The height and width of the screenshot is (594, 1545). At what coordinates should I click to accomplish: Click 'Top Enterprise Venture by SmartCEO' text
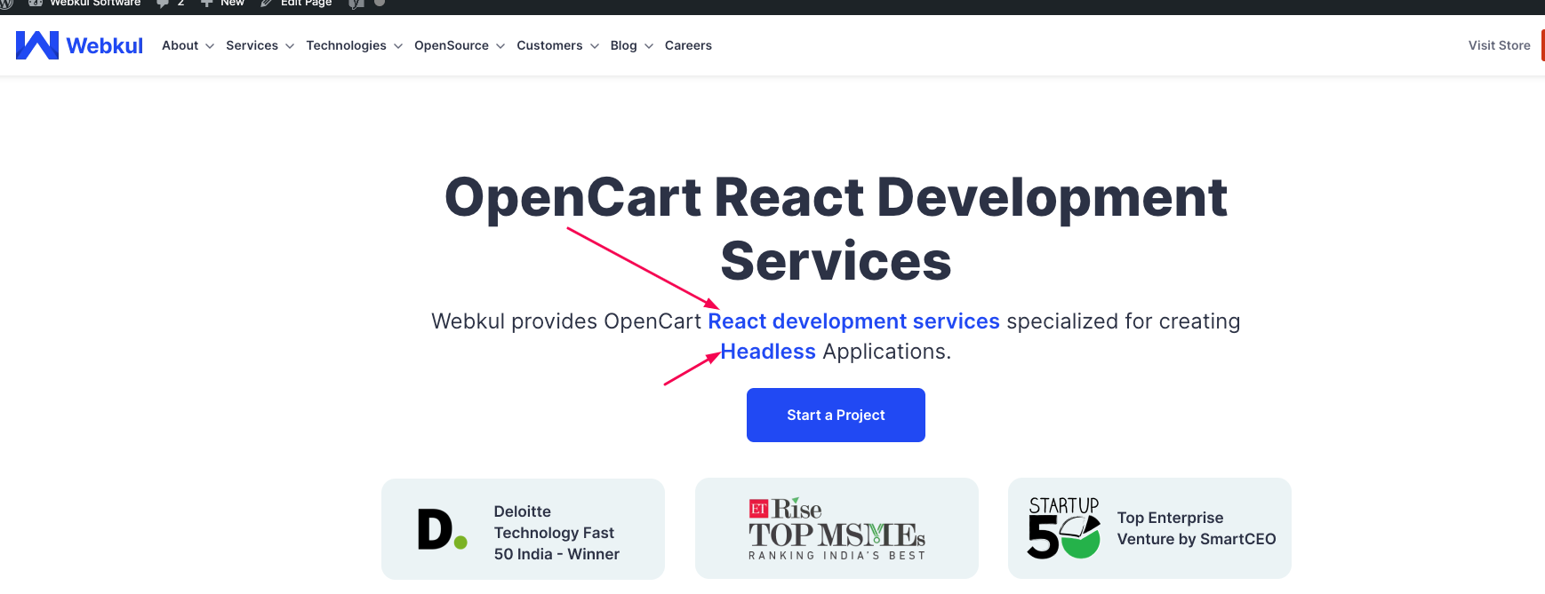point(1197,528)
